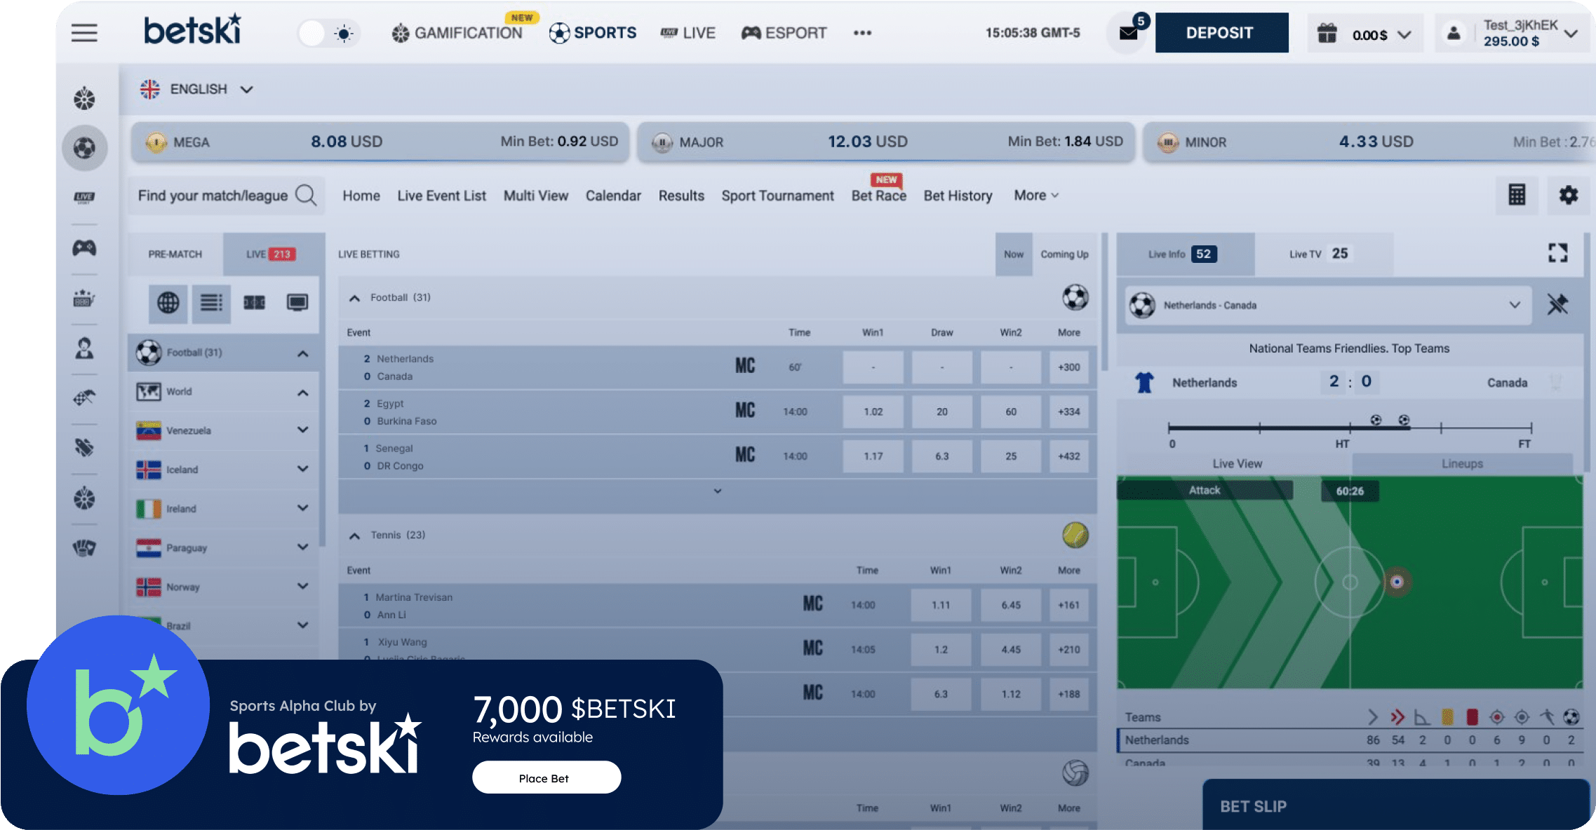This screenshot has width=1596, height=830.
Task: Toggle the light/dark theme switch
Action: [x=329, y=33]
